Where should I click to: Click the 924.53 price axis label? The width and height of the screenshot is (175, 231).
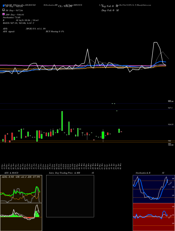click(170, 125)
